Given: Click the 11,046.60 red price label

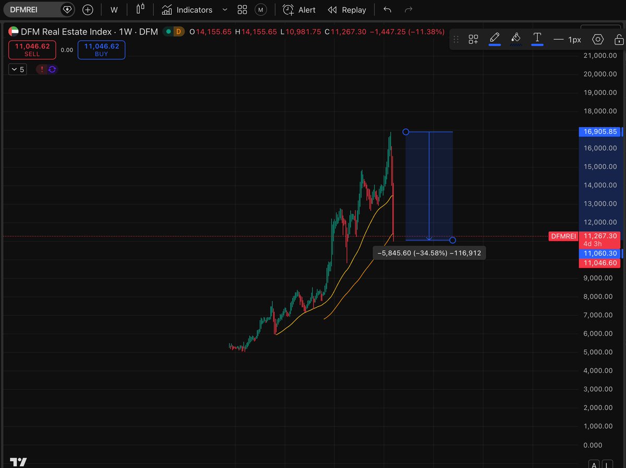Looking at the screenshot, I should tap(600, 263).
